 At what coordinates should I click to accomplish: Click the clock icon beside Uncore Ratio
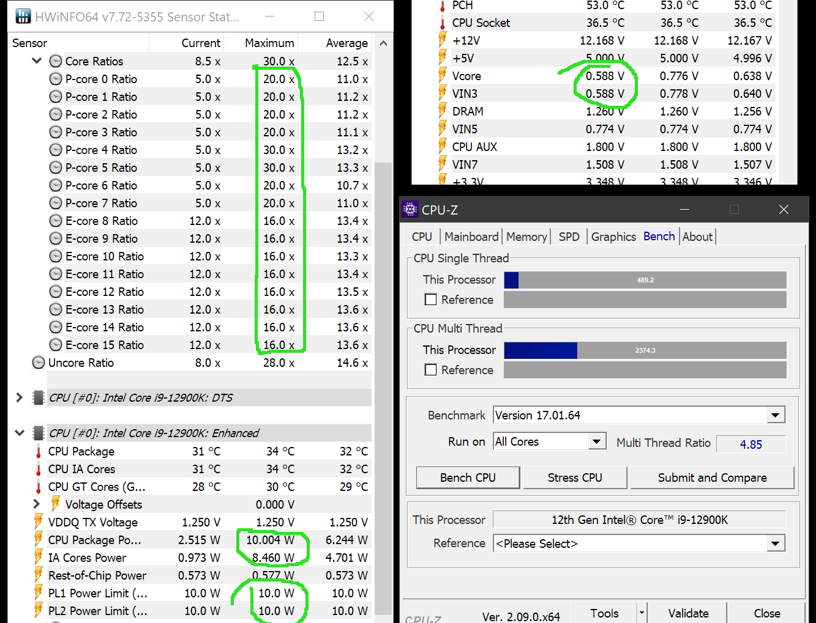[x=39, y=363]
